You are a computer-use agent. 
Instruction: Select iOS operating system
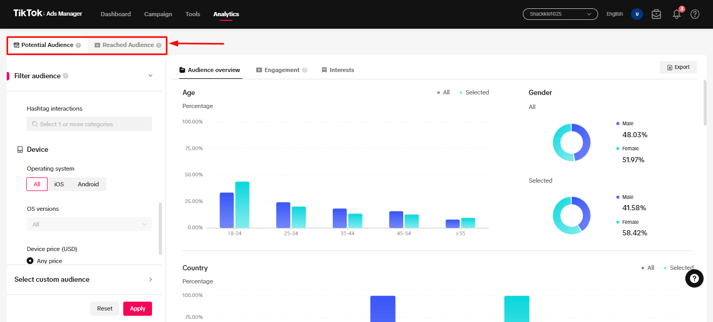pyautogui.click(x=59, y=184)
